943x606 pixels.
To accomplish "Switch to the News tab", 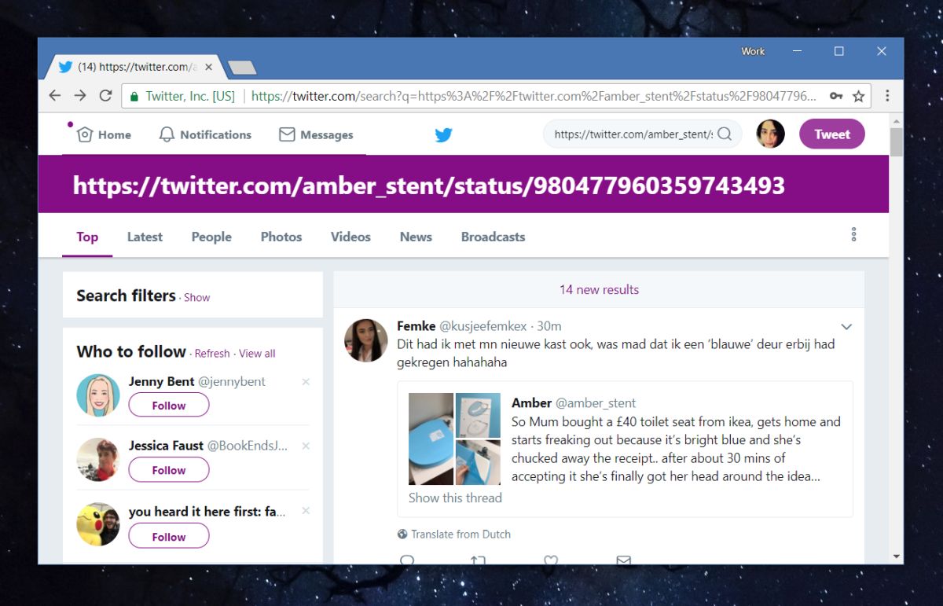I will pos(416,237).
